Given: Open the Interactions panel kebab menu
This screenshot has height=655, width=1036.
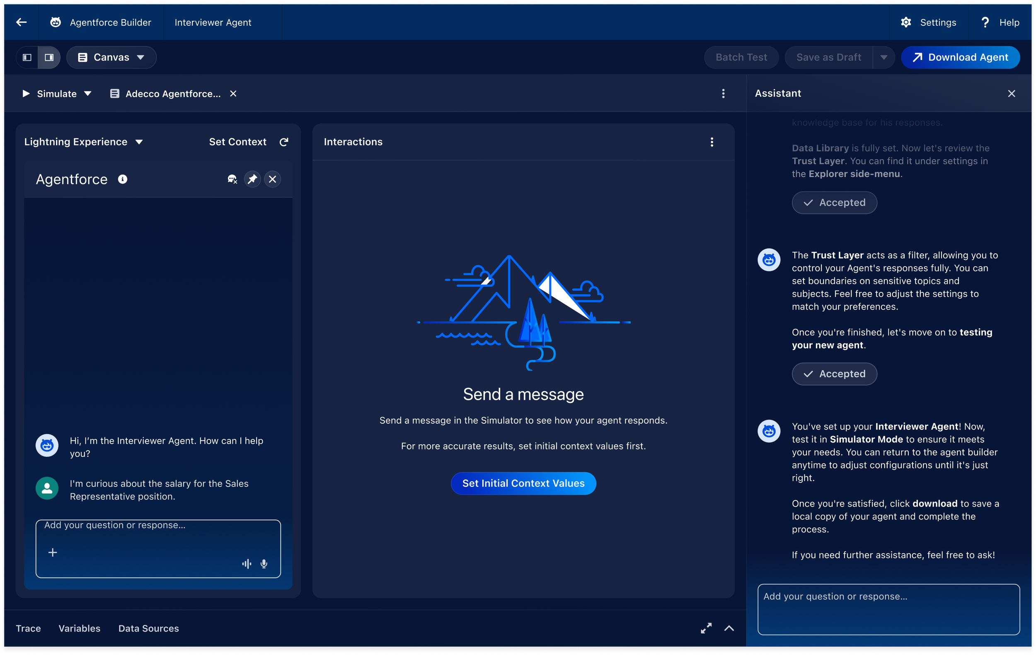Looking at the screenshot, I should [x=712, y=142].
